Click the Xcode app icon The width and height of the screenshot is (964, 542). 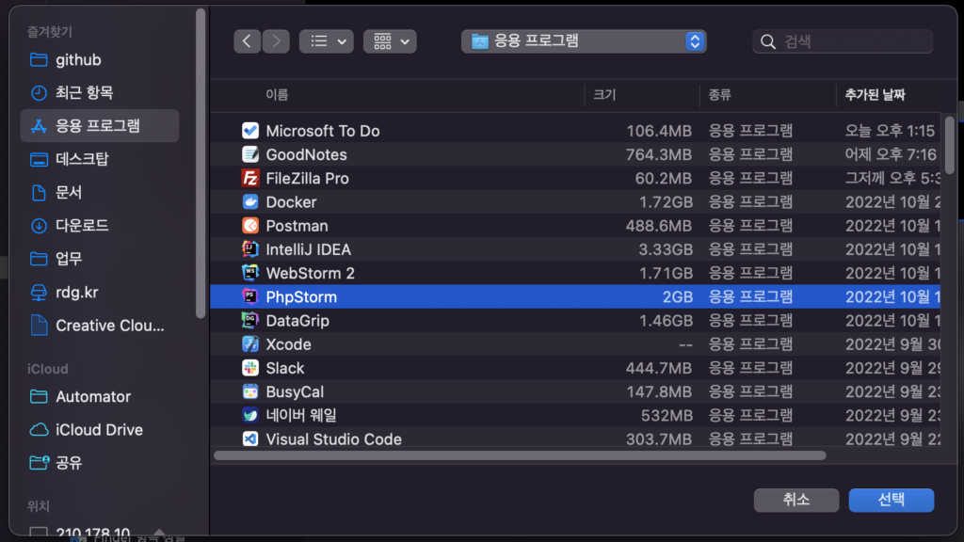[250, 344]
